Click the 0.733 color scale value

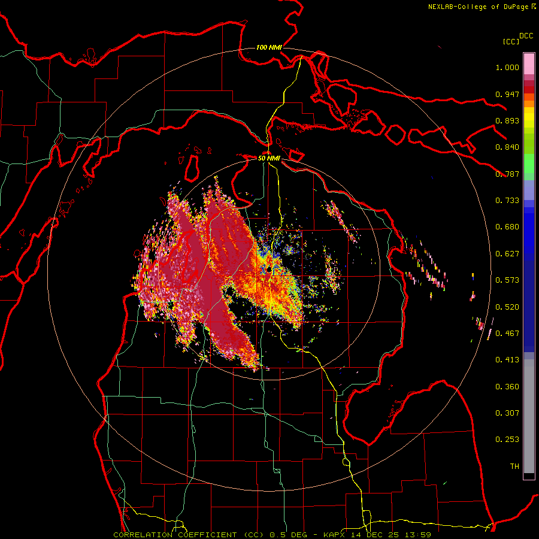tap(507, 201)
